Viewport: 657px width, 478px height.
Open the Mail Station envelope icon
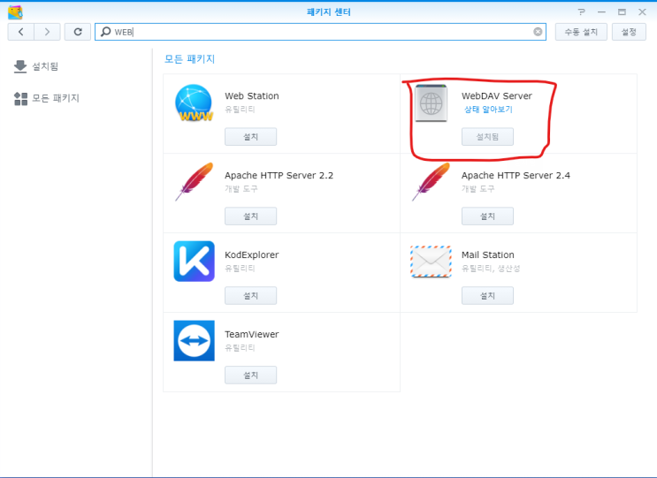point(431,262)
